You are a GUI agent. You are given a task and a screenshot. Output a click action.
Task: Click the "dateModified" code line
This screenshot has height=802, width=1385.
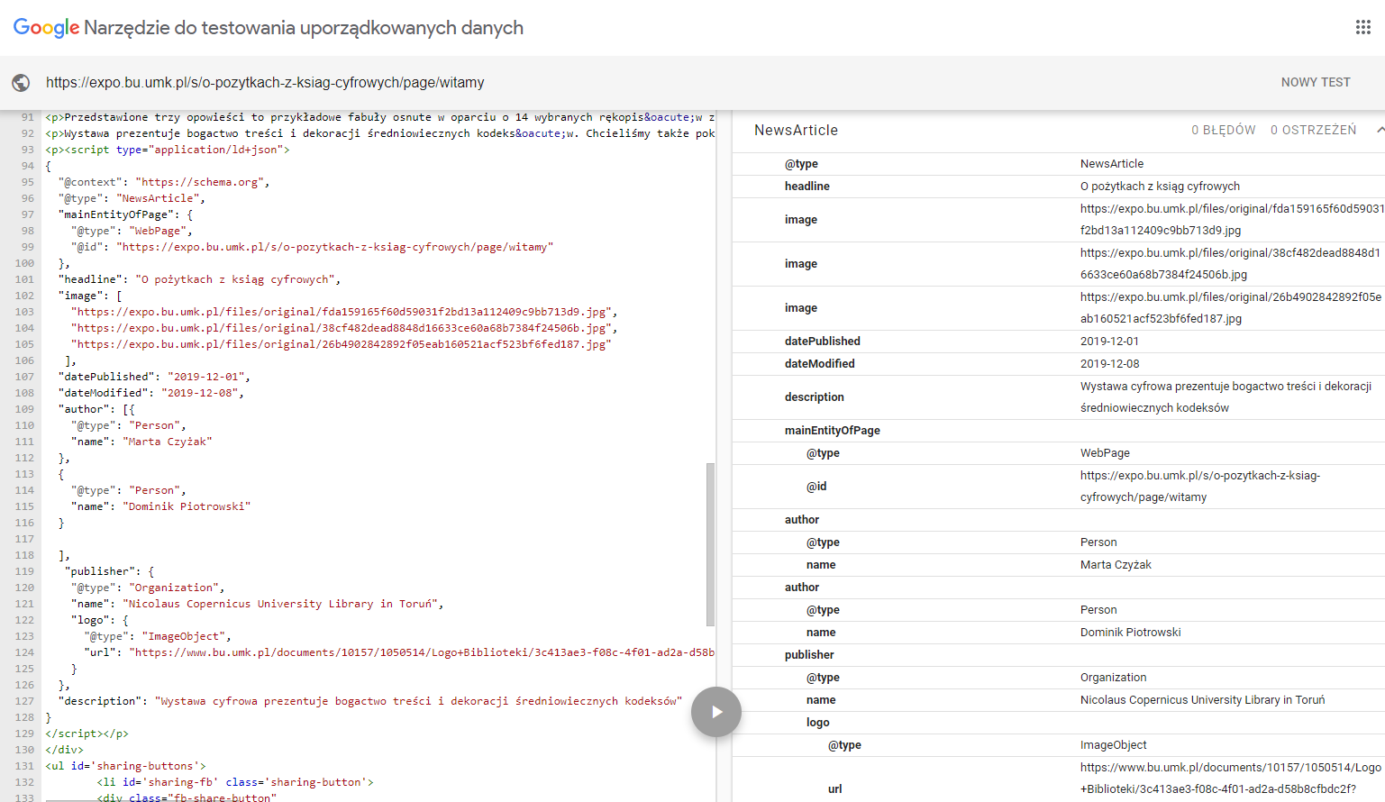pyautogui.click(x=150, y=393)
